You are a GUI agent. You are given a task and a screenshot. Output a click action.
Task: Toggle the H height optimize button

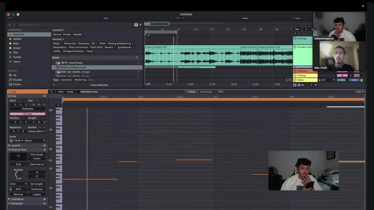point(311,85)
